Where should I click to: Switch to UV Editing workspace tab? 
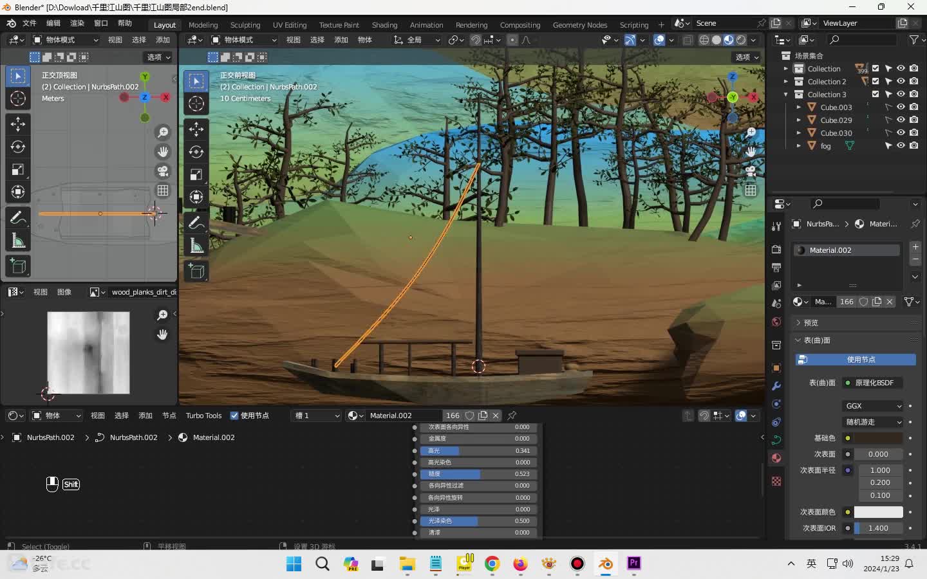click(x=290, y=25)
